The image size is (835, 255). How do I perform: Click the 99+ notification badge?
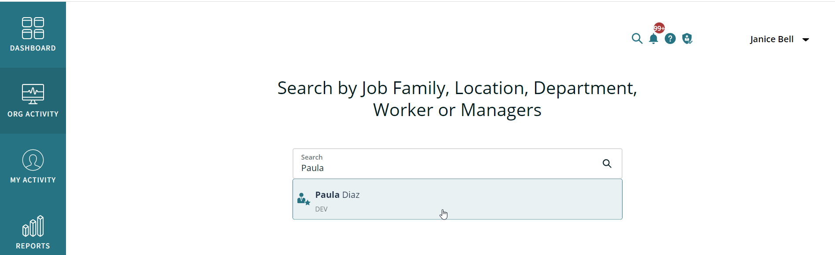tap(659, 28)
